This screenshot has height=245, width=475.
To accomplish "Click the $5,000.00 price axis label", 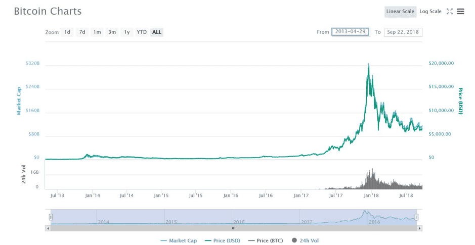I will click(x=440, y=134).
